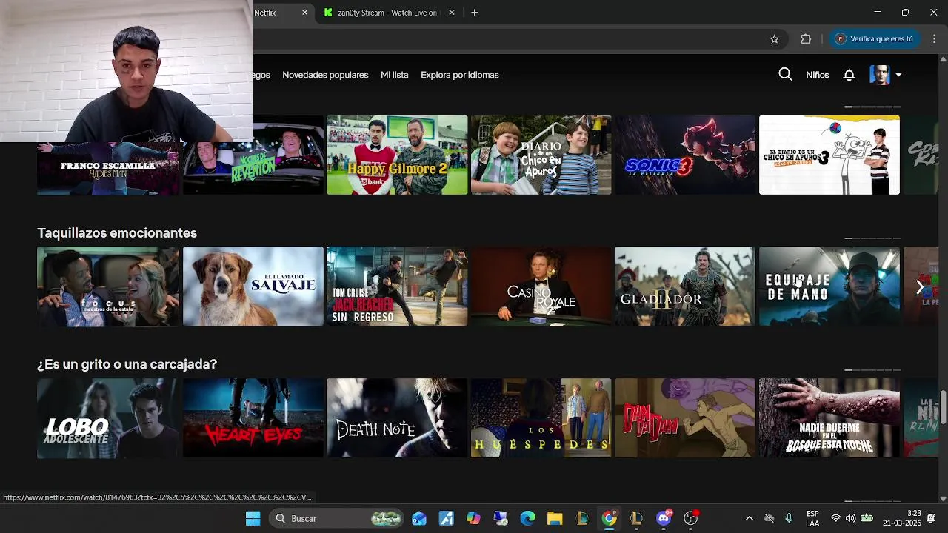Select the Sonic 3 thumbnail
948x533 pixels.
tap(685, 155)
